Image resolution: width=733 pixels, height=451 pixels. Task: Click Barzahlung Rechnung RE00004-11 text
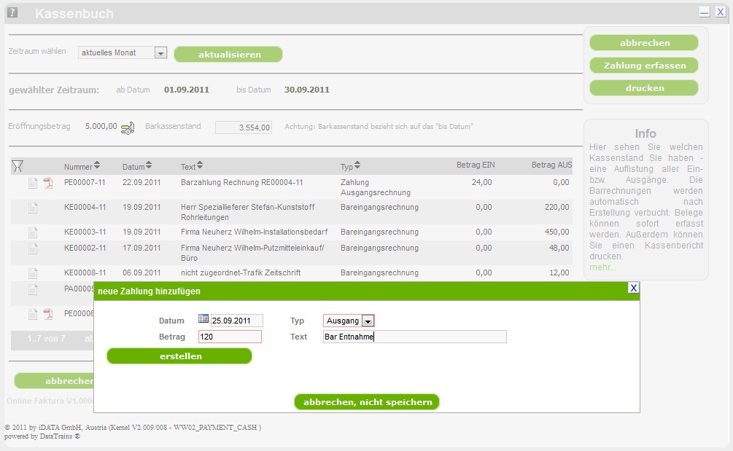tap(241, 183)
